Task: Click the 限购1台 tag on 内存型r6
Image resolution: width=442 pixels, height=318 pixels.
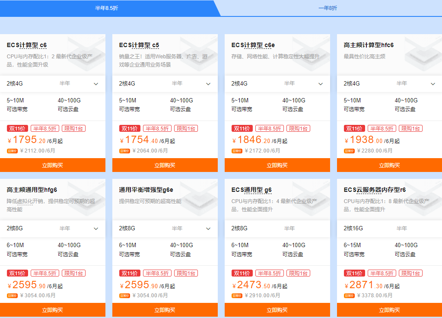Action: pos(411,273)
